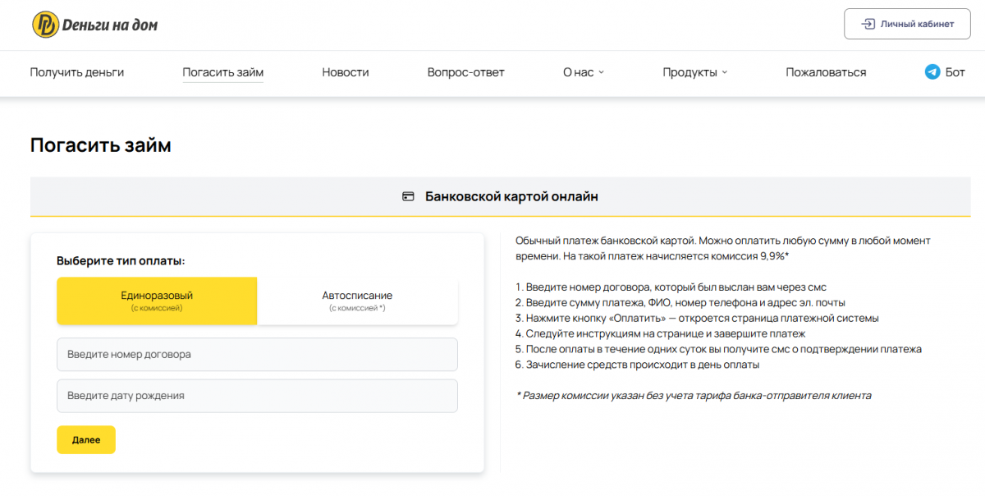Go to the Новости page

click(x=345, y=72)
